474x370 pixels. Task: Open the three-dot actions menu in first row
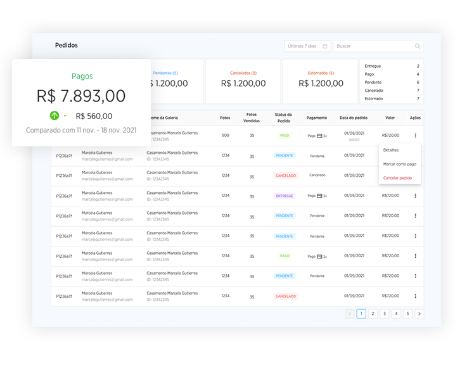[415, 136]
